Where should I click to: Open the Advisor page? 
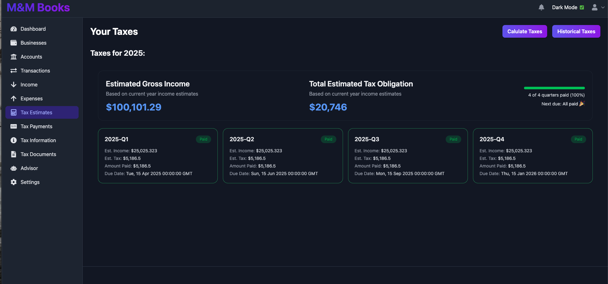click(42, 168)
